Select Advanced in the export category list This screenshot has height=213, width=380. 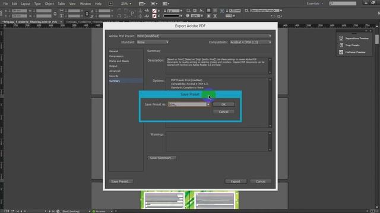115,71
